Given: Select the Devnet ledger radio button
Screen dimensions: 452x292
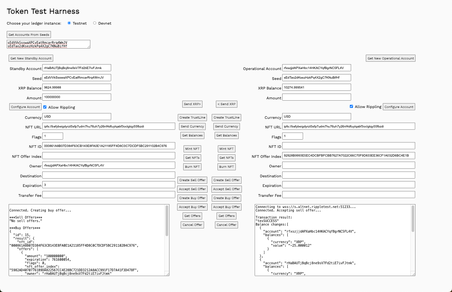Looking at the screenshot, I should click(x=95, y=23).
